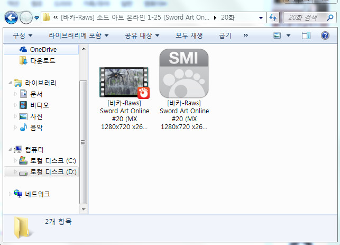
Task: Click the 문서 document icon
Action: point(23,94)
